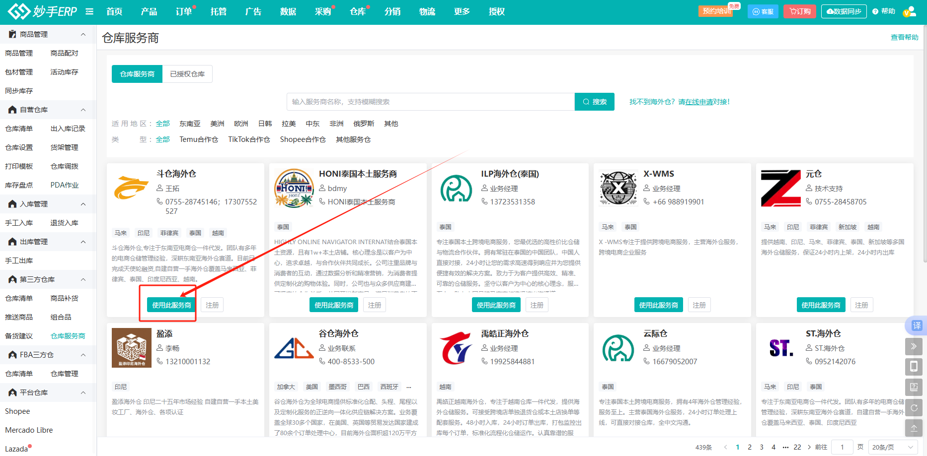
Task: Focus the service provider name search field
Action: pyautogui.click(x=431, y=102)
